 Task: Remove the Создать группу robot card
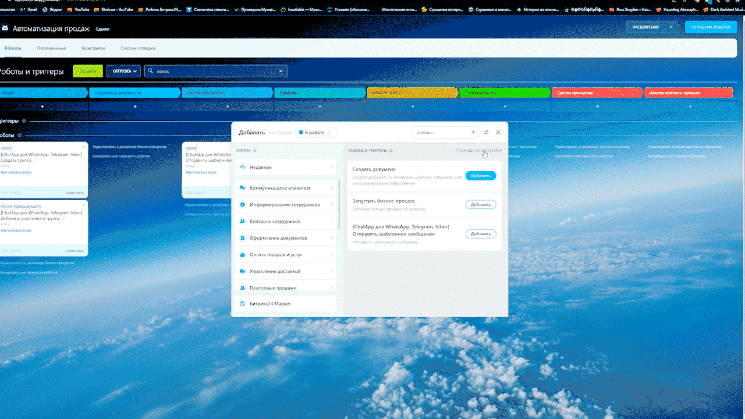point(84,147)
